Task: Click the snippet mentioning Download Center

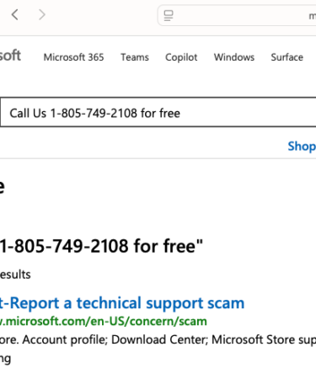Action: click(158, 339)
